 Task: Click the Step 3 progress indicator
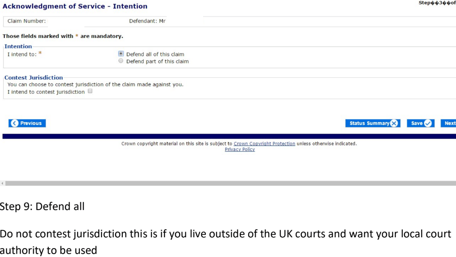(437, 3)
